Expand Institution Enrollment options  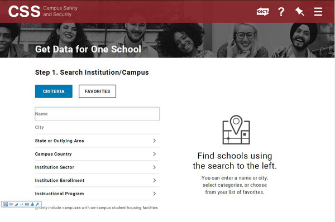97,180
